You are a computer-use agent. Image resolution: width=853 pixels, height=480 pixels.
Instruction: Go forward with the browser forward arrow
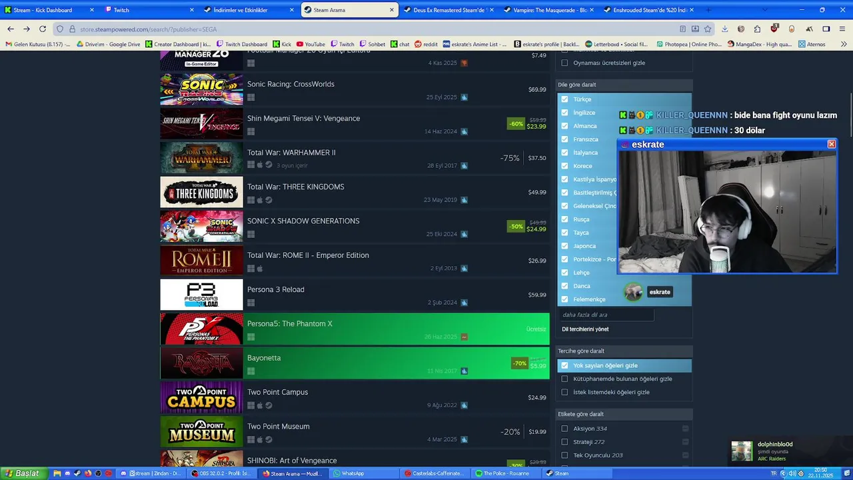click(27, 29)
